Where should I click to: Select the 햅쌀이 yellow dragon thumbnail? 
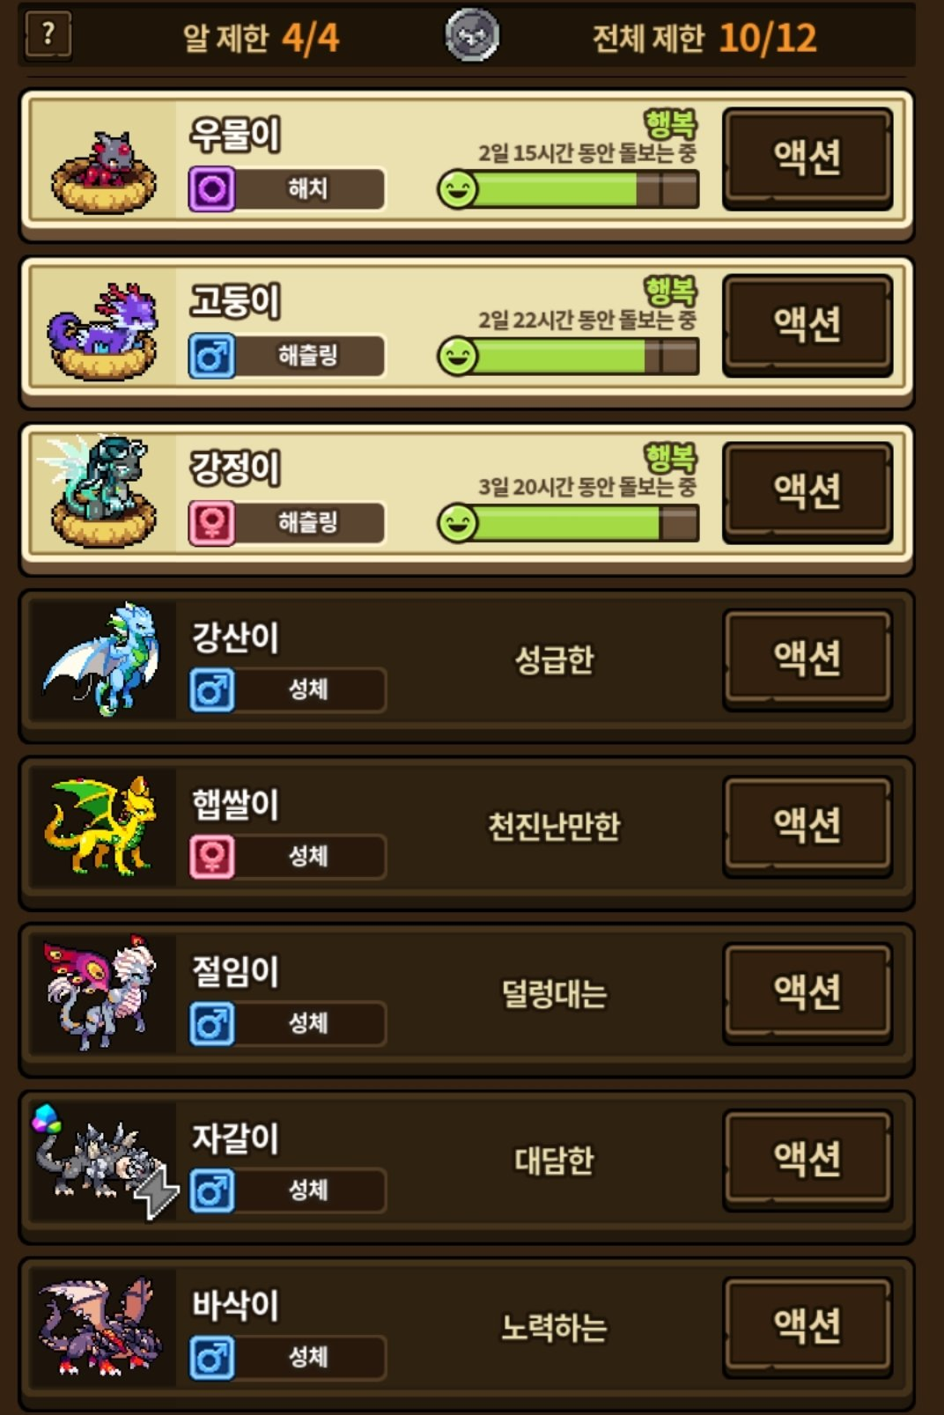pos(102,826)
